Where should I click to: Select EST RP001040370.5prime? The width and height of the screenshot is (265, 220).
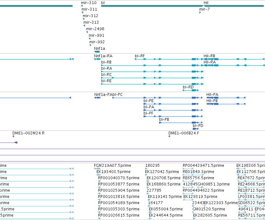click(119, 178)
